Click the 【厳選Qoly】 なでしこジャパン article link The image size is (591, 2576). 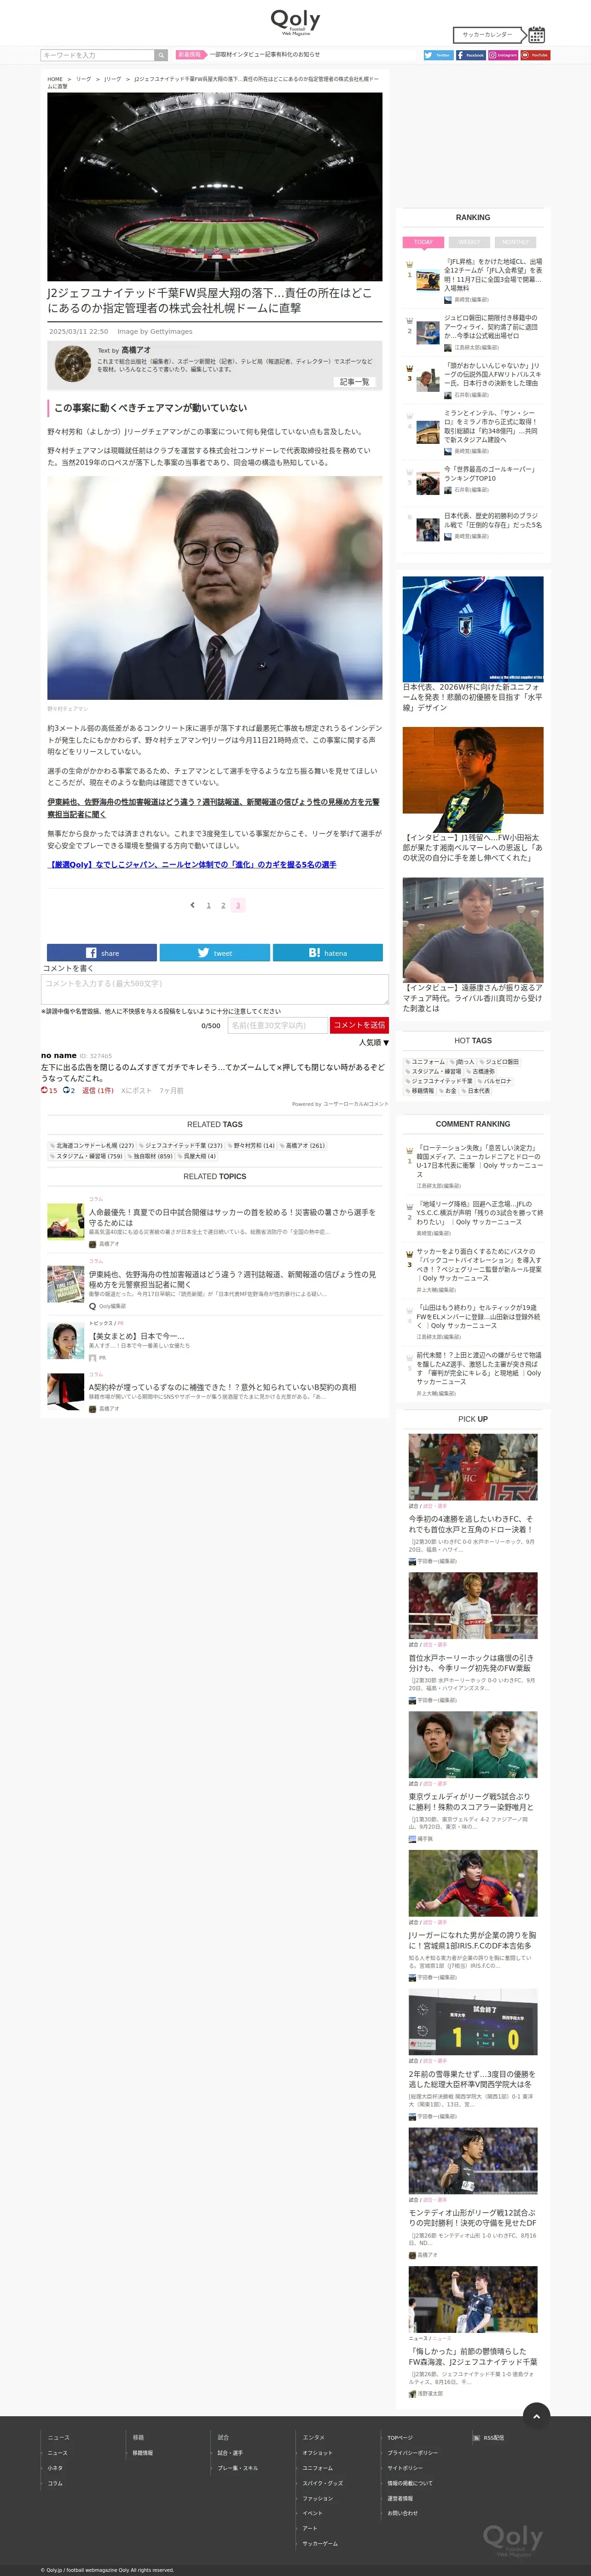point(192,864)
